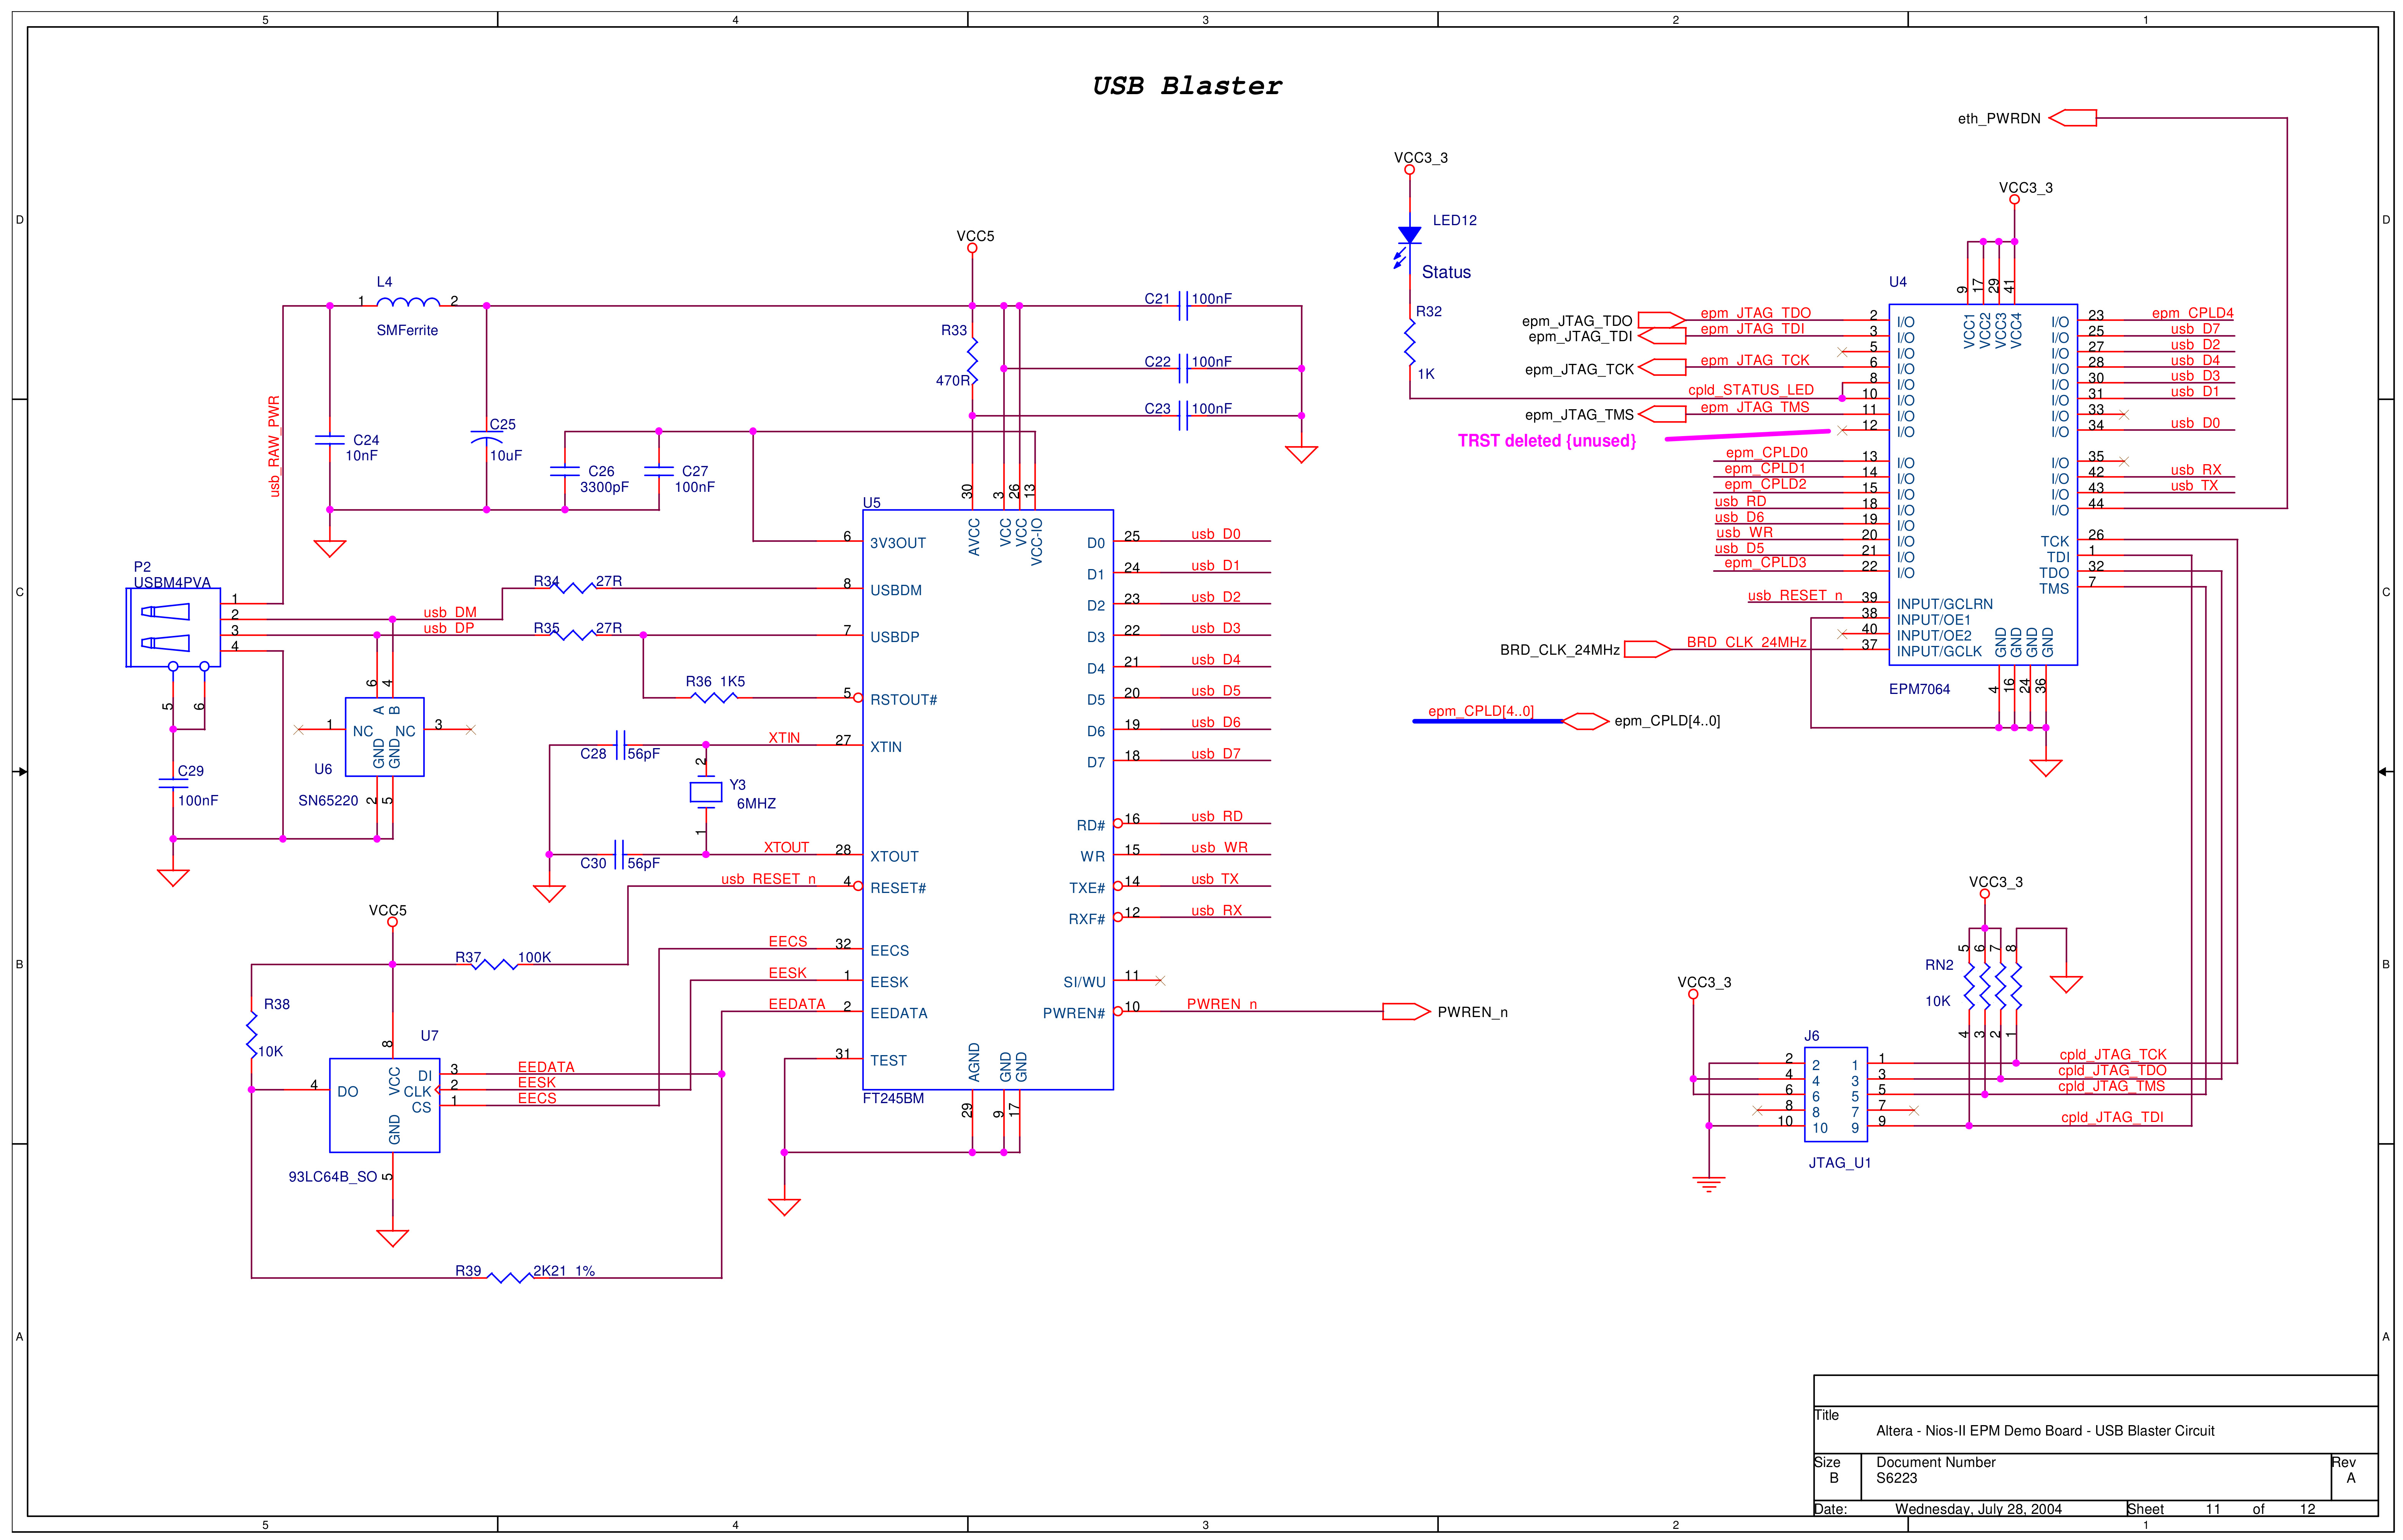Viewport: 2403px width, 1540px height.
Task: Click the 'TRST deleted {unused}' annotation
Action: pos(1546,441)
